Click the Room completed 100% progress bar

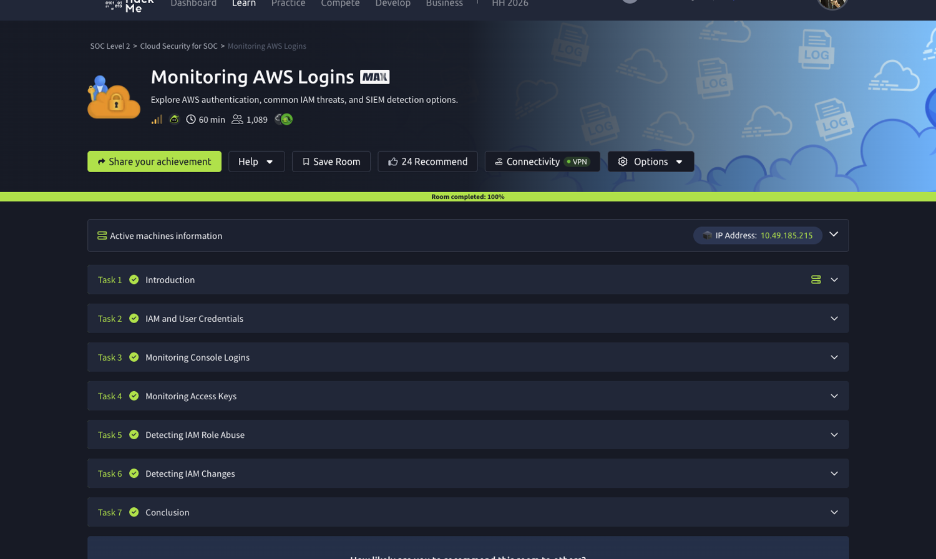[468, 197]
